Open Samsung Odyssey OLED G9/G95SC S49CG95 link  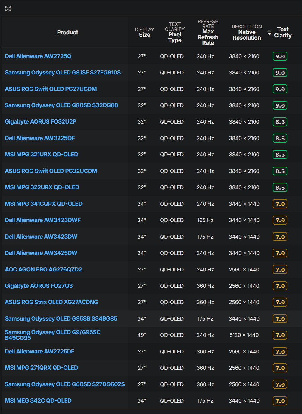tap(53, 335)
